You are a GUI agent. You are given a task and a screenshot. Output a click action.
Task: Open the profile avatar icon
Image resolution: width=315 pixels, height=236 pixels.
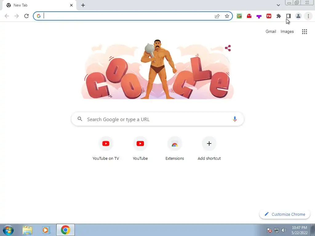coord(298,16)
